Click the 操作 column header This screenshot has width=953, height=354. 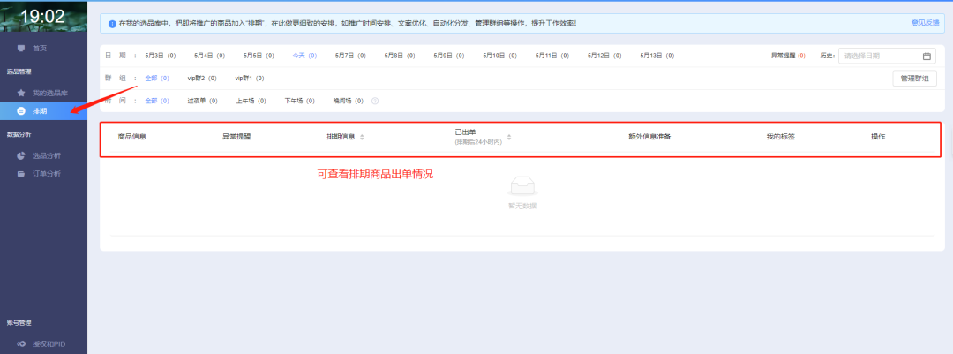click(878, 137)
